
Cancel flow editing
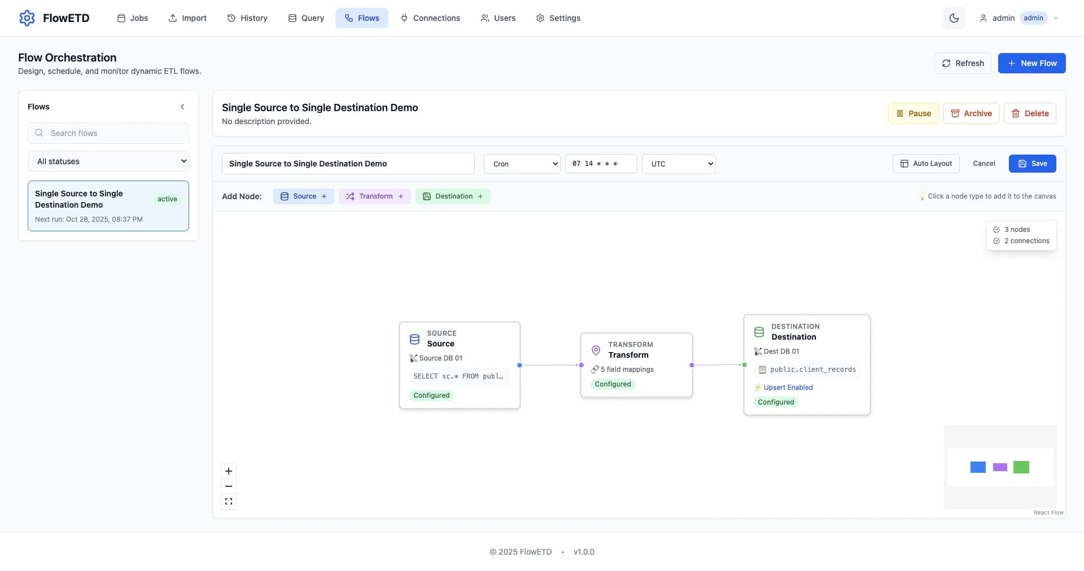click(984, 164)
